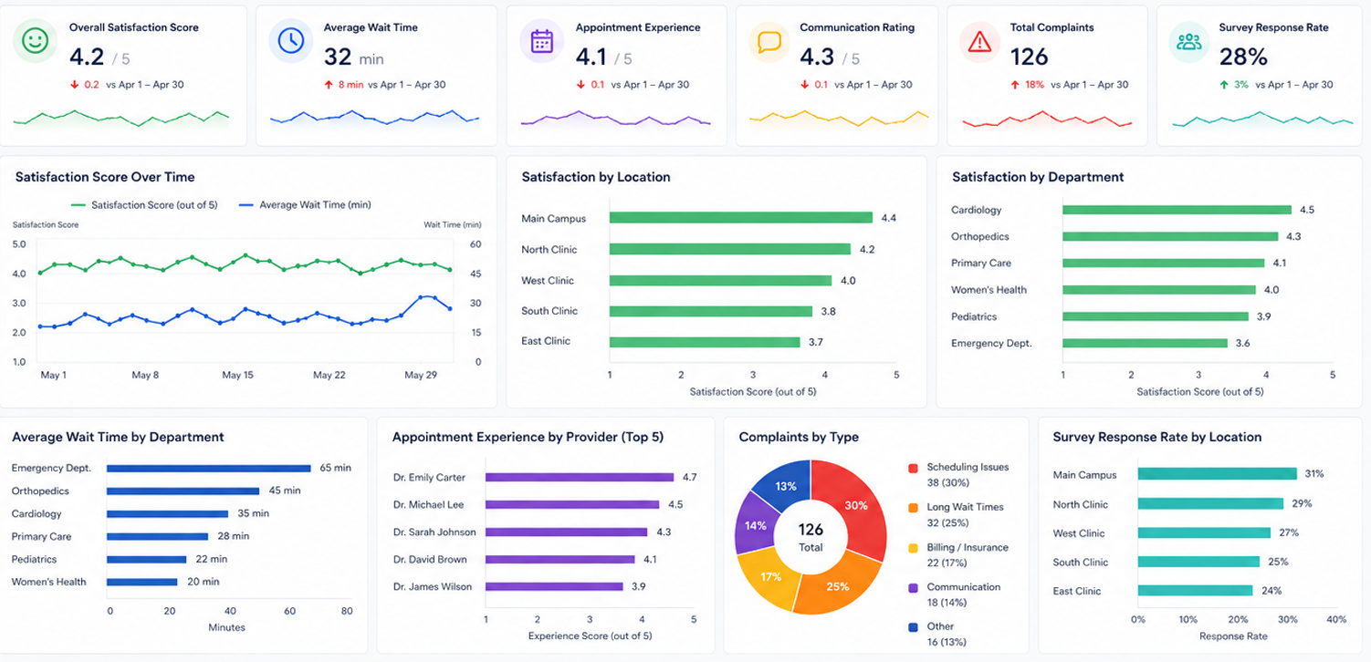Click the yellow 17% pie chart slice

(769, 577)
